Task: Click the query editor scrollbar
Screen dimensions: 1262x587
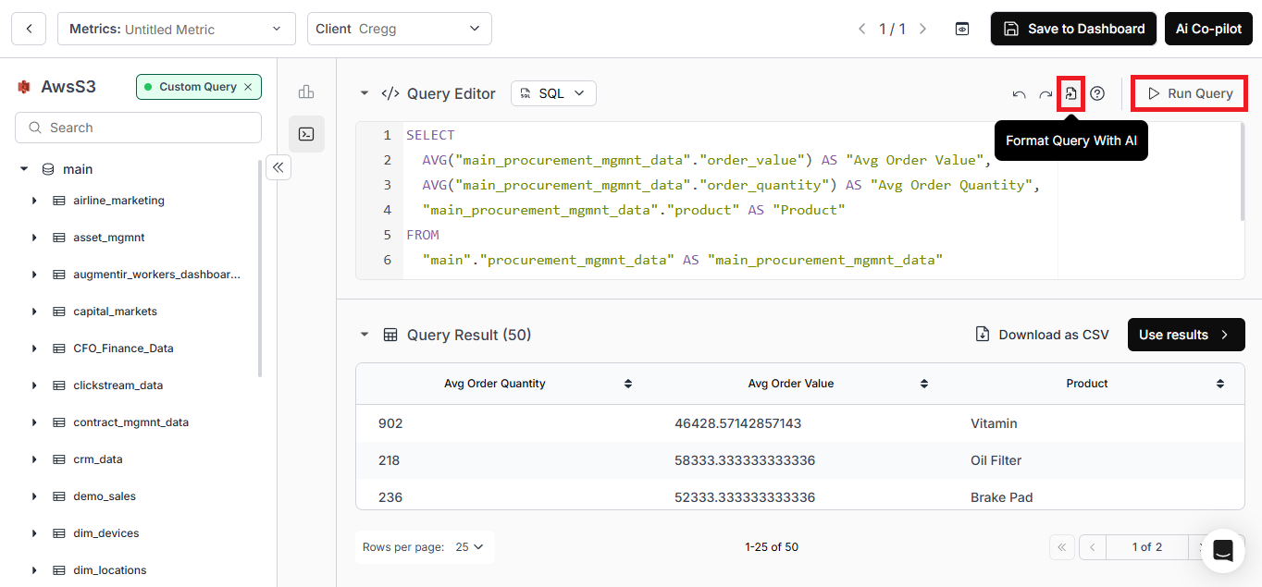Action: [1242, 173]
